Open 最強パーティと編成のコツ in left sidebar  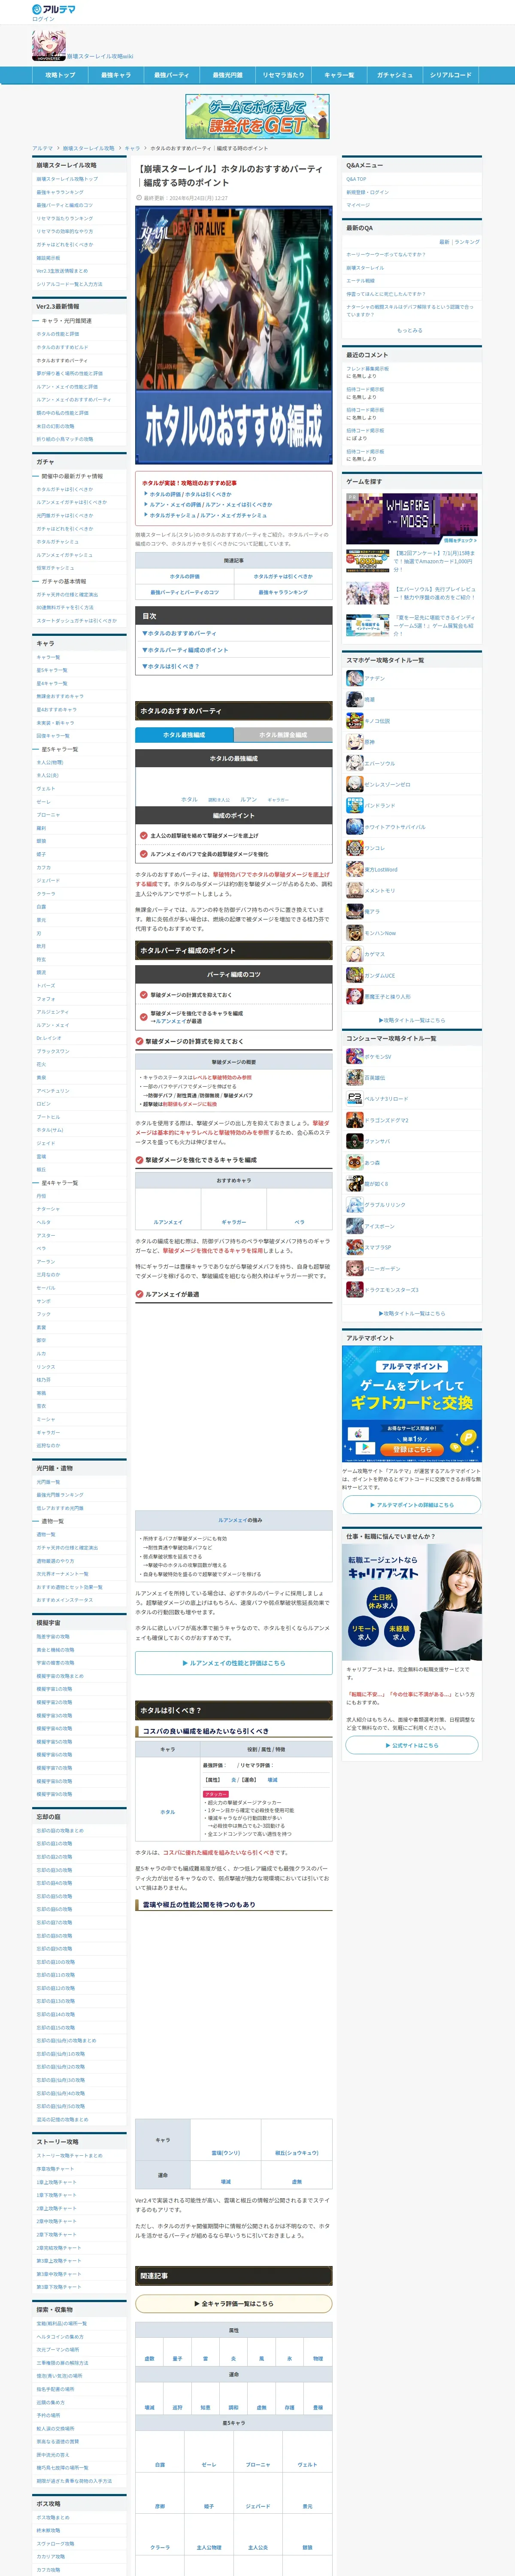pos(65,205)
